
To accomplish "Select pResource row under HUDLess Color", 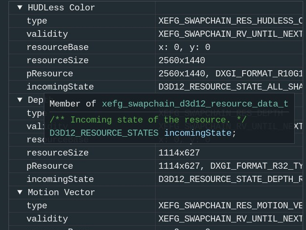I will click(50, 74).
